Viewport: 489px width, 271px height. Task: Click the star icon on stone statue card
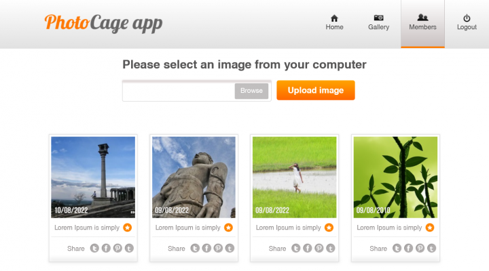[x=228, y=228]
